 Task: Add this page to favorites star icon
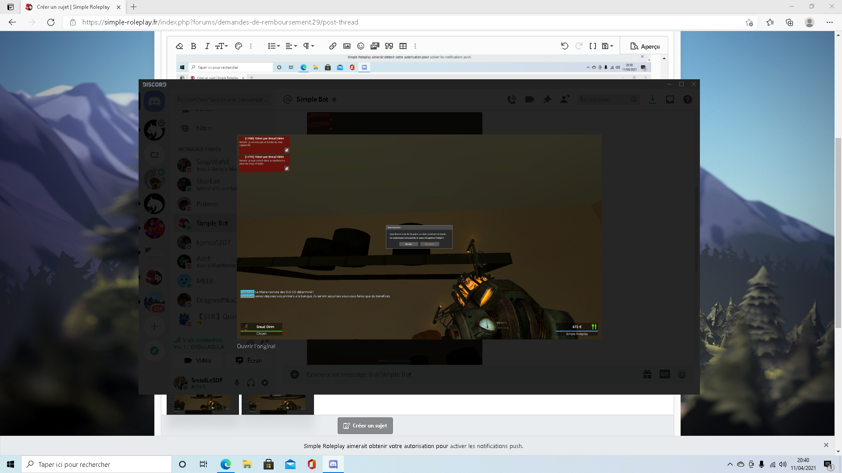click(749, 22)
